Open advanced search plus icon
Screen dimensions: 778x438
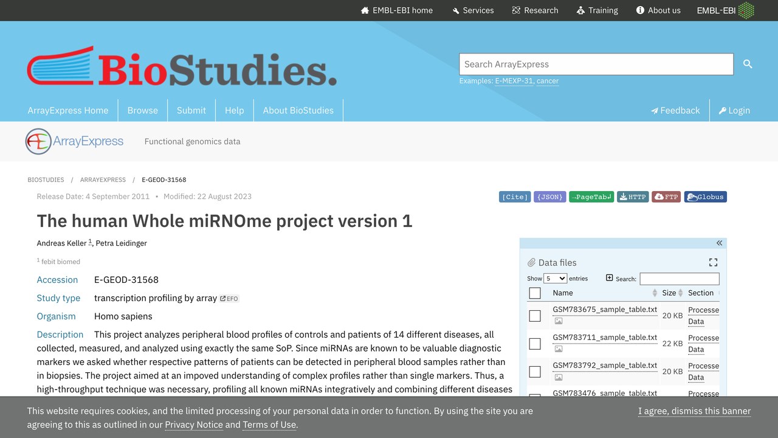pos(610,278)
